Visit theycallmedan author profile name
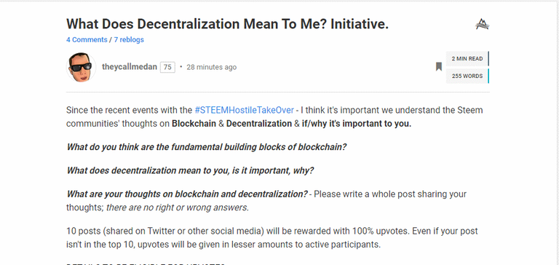Screen dimensions: 559x265 (130, 67)
